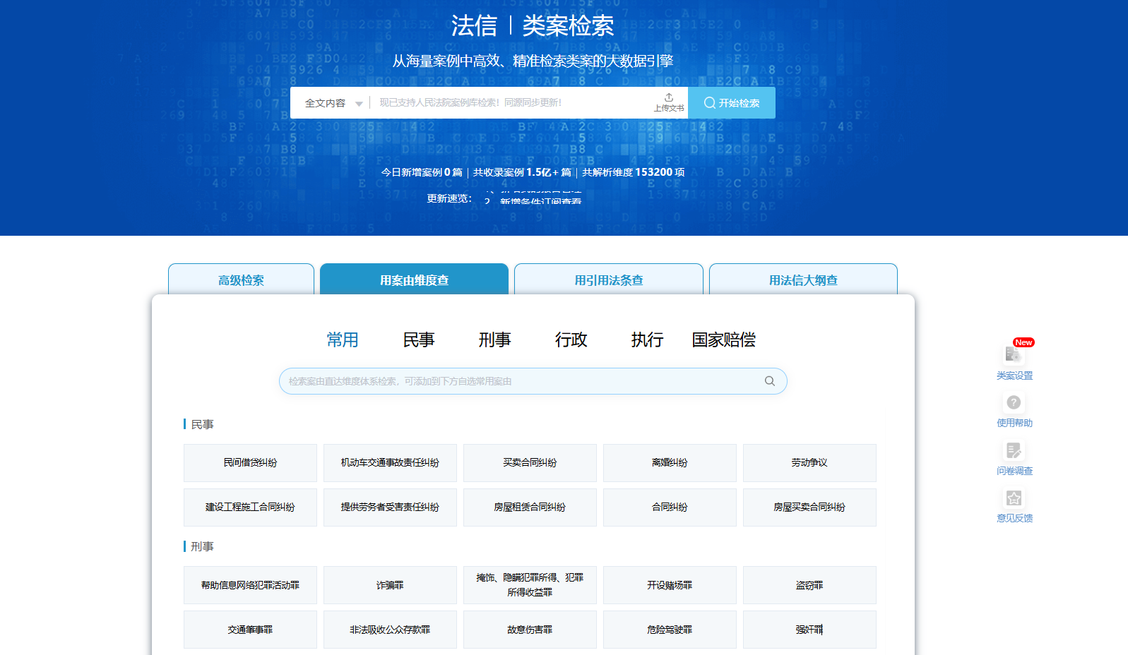Choose 提供劳务者受害责任纠纷 case cause
This screenshot has width=1128, height=655.
(390, 507)
